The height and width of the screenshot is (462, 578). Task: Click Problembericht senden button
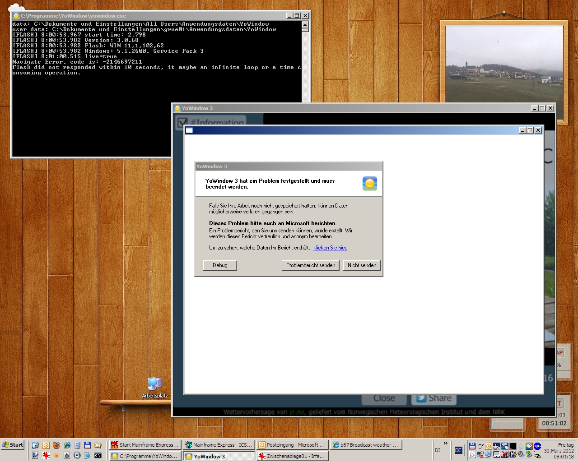(x=310, y=265)
